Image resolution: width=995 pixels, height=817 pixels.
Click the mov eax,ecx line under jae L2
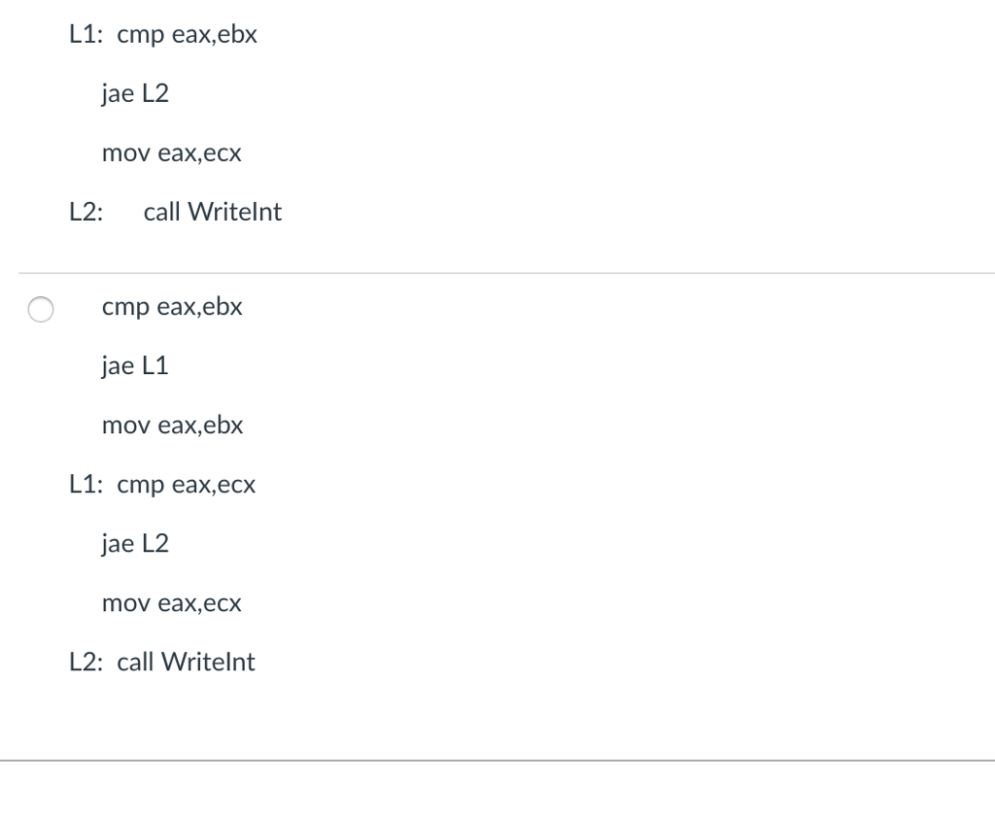[172, 153]
